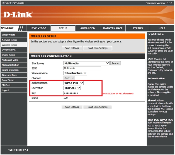Expand the Site Survey dropdown
The image size is (175, 155).
87,63
